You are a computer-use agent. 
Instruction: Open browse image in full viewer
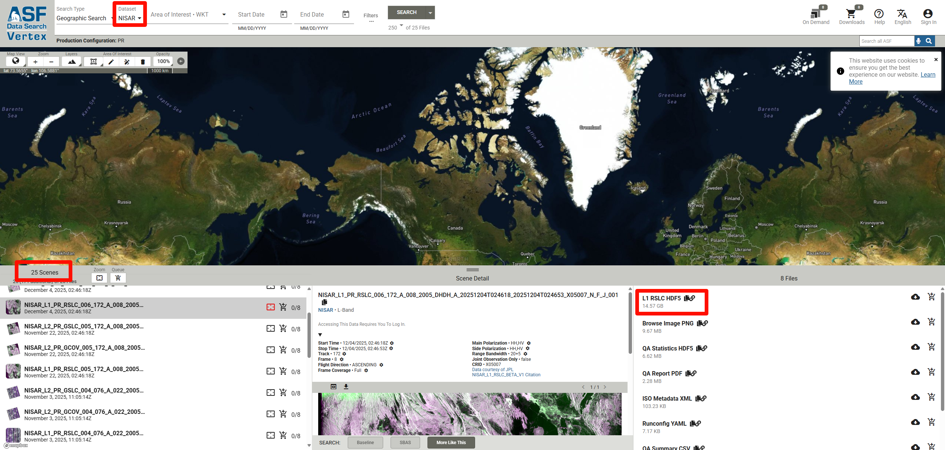[x=333, y=387]
